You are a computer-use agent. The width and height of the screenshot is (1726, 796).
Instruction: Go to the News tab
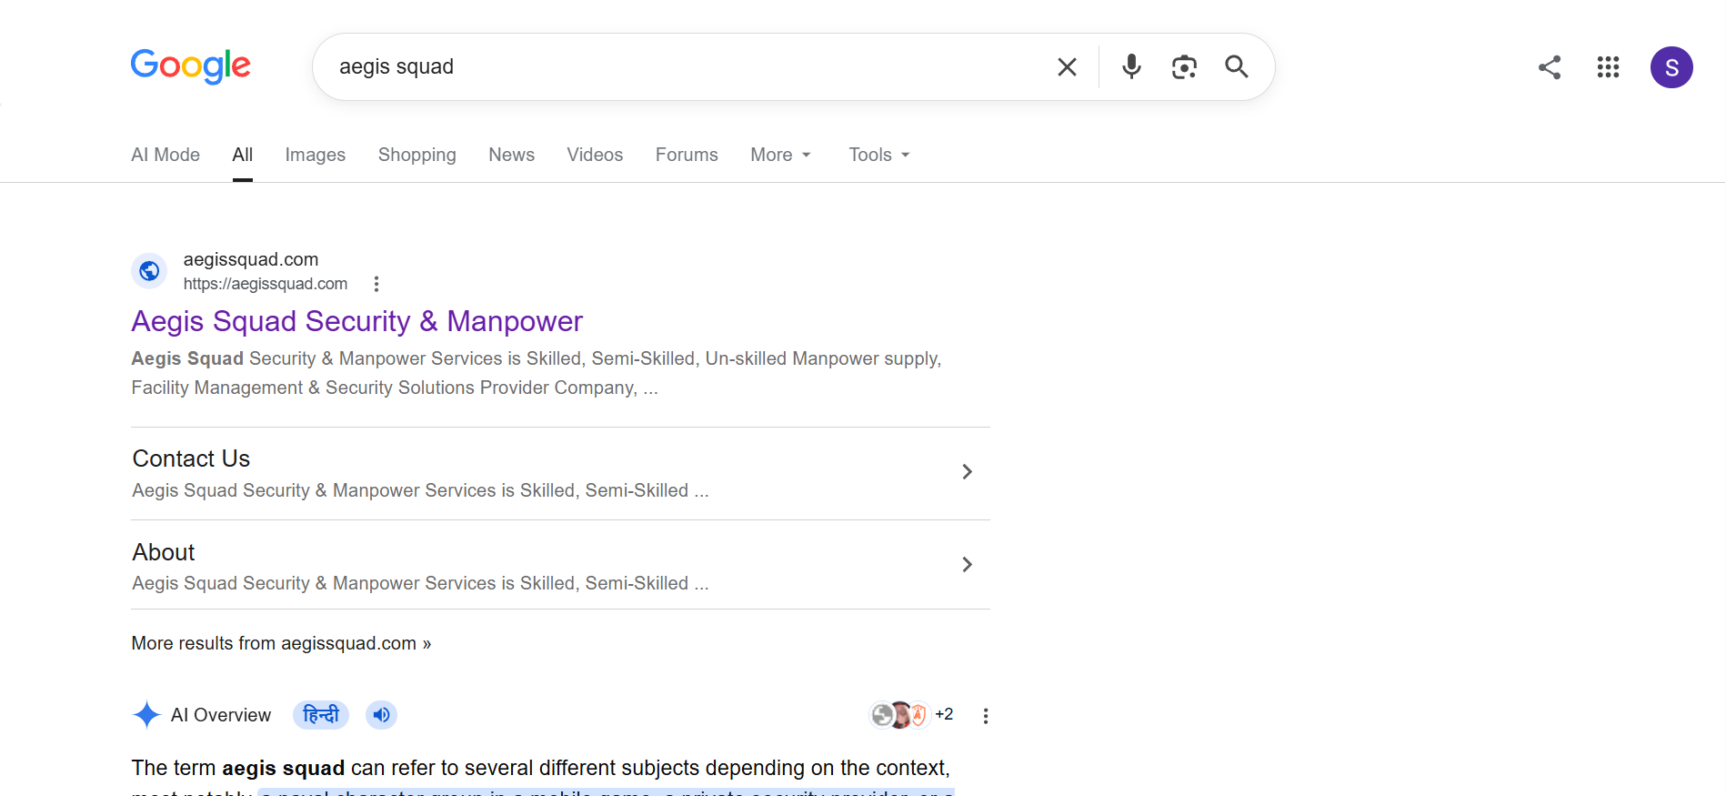[512, 155]
